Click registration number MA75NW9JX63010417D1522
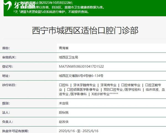 point(81,66)
